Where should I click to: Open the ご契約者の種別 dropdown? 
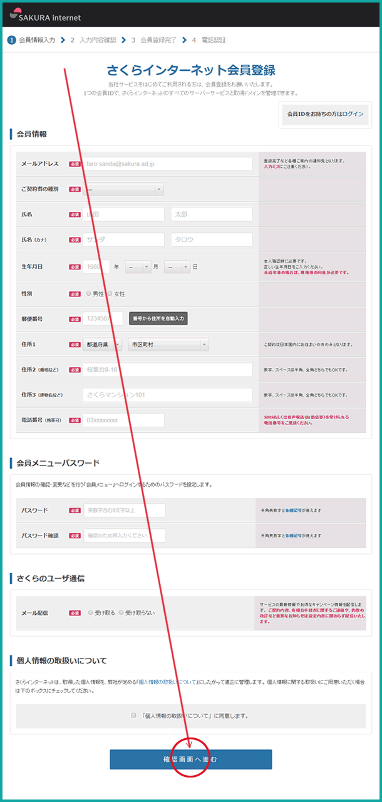pyautogui.click(x=123, y=189)
